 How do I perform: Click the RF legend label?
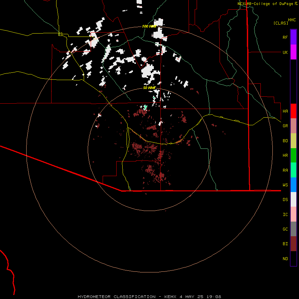pyautogui.click(x=285, y=37)
